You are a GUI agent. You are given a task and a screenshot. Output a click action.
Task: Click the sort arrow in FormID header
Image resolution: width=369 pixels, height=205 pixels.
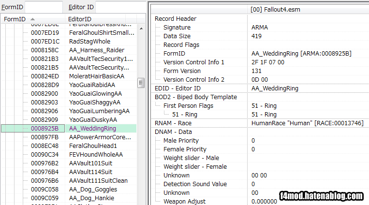point(32,19)
